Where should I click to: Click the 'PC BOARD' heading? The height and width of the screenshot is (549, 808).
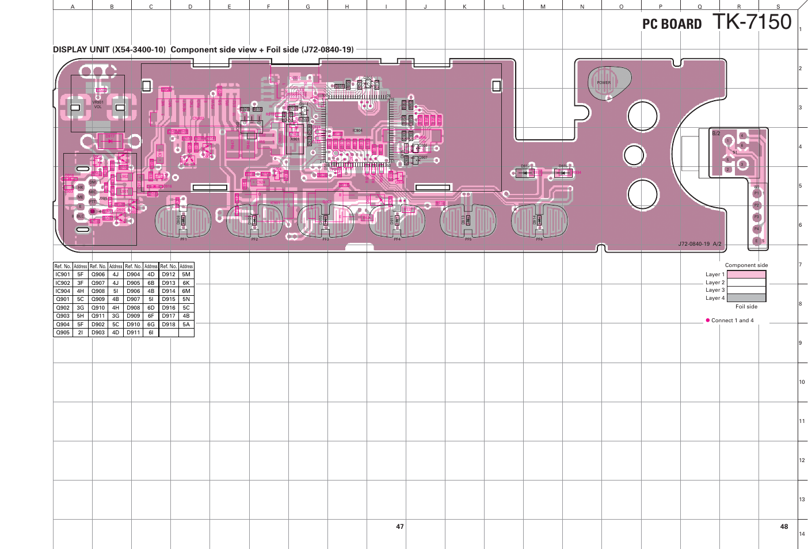pos(672,24)
